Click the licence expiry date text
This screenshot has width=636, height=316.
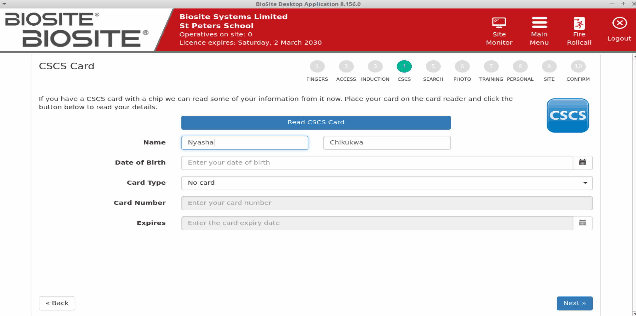(251, 43)
